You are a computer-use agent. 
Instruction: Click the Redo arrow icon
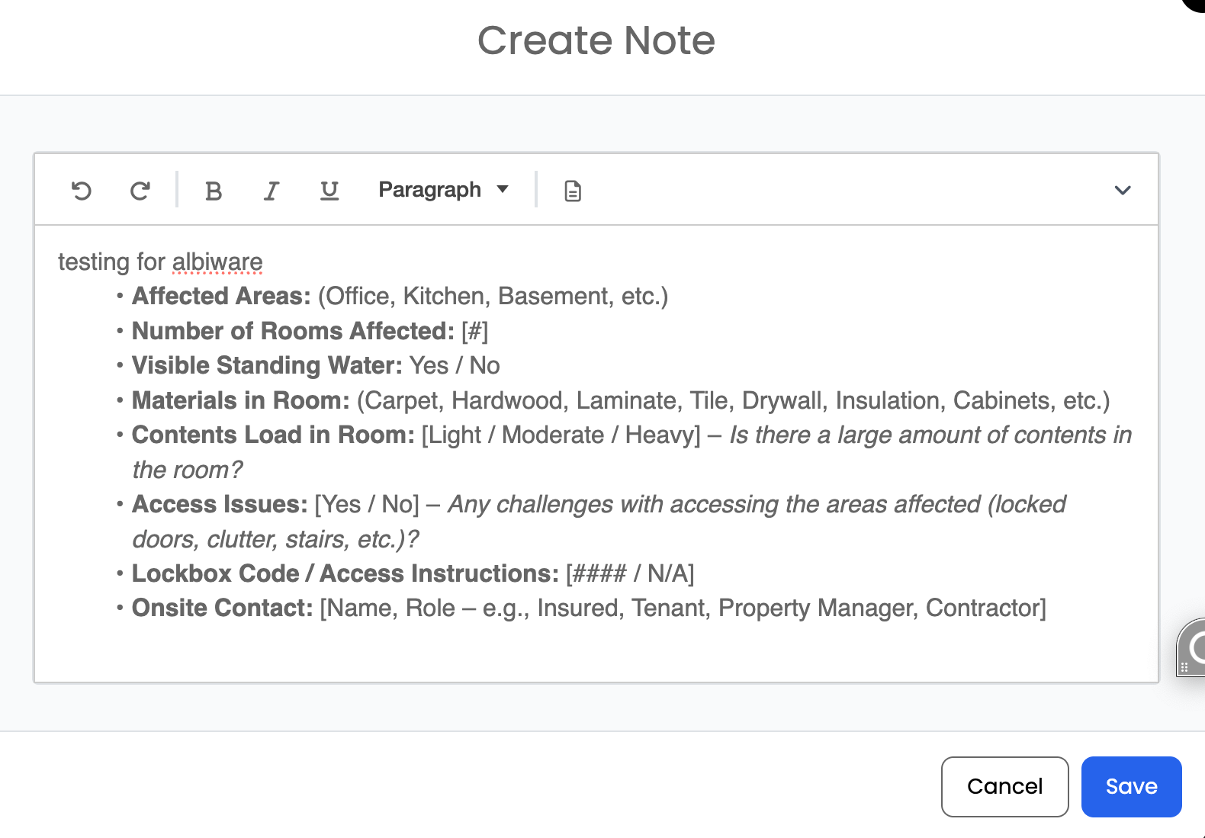(x=140, y=191)
